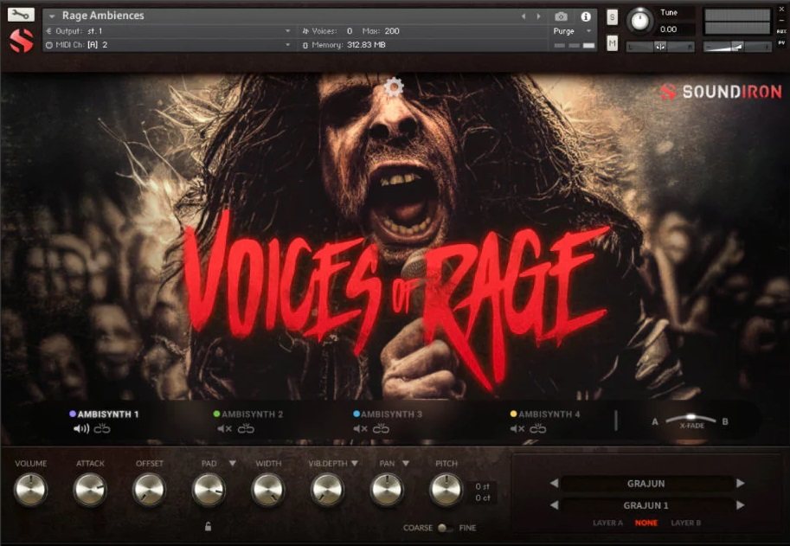Image resolution: width=790 pixels, height=546 pixels.
Task: Select the AMBISYNTH 3 layer tab
Action: coord(388,414)
